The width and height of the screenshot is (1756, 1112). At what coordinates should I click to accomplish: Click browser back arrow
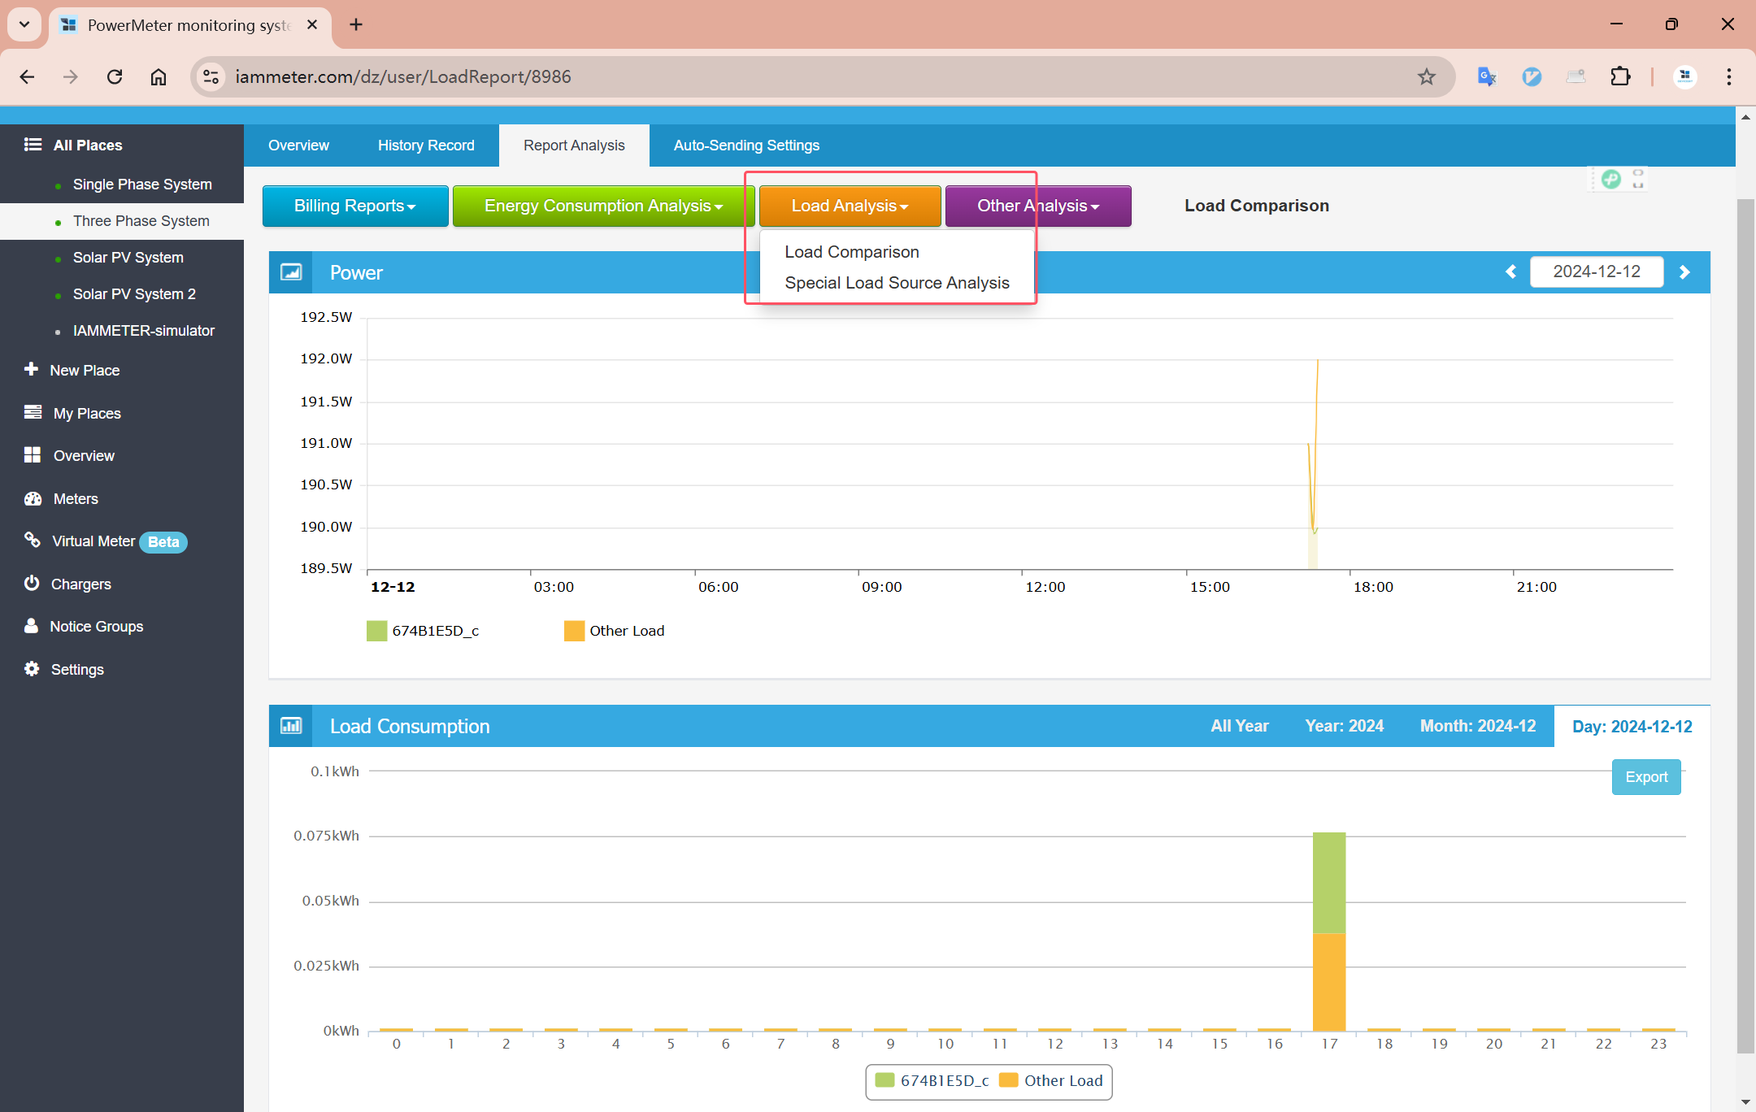[27, 76]
